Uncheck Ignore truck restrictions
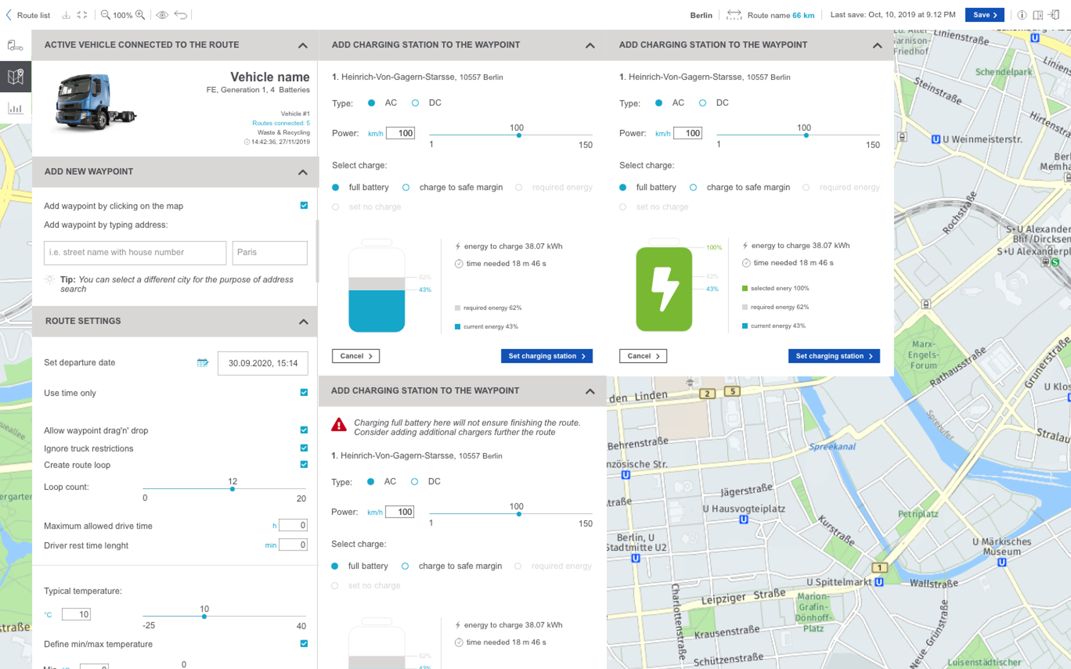1071x669 pixels. click(304, 448)
